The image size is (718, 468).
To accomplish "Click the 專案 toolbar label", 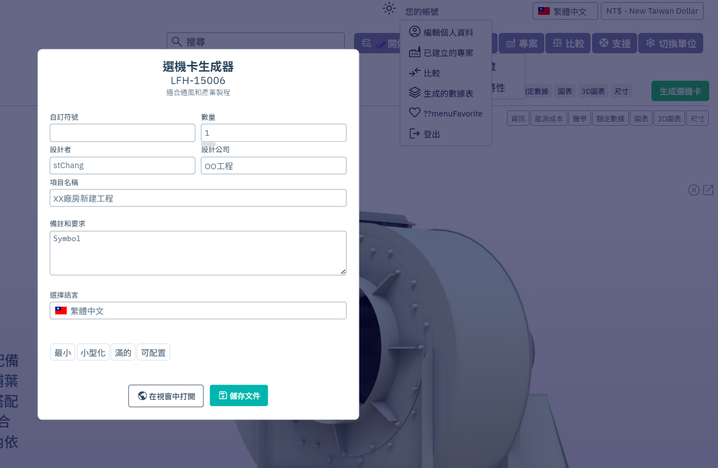I will [528, 43].
